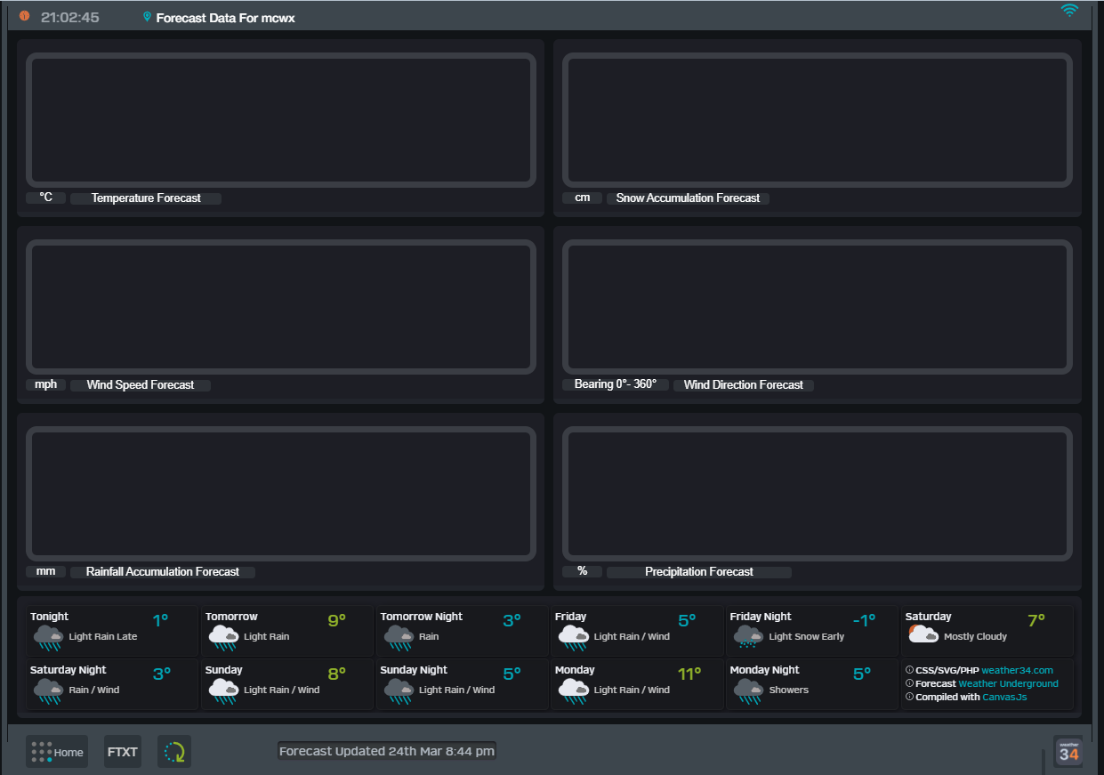Click the wifi status icon
This screenshot has width=1104, height=775.
tap(1069, 11)
